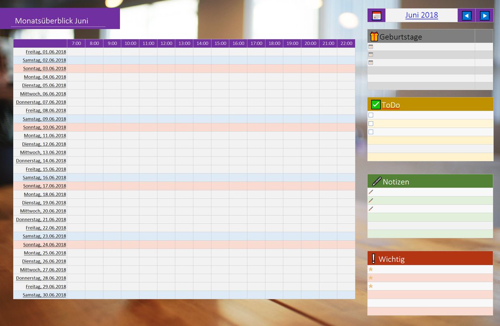Open Montag, 04.06.2018 day link
Image resolution: width=500 pixels, height=326 pixels.
45,77
